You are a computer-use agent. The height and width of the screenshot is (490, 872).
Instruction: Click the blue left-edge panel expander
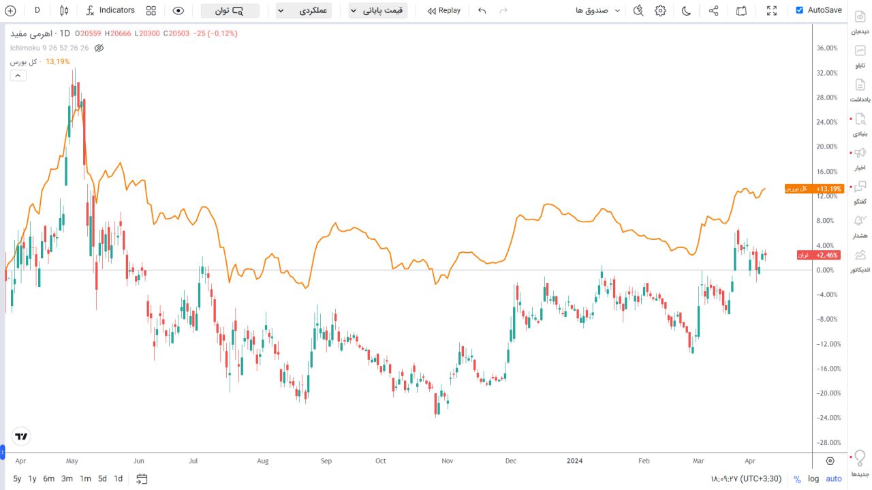pos(3,451)
